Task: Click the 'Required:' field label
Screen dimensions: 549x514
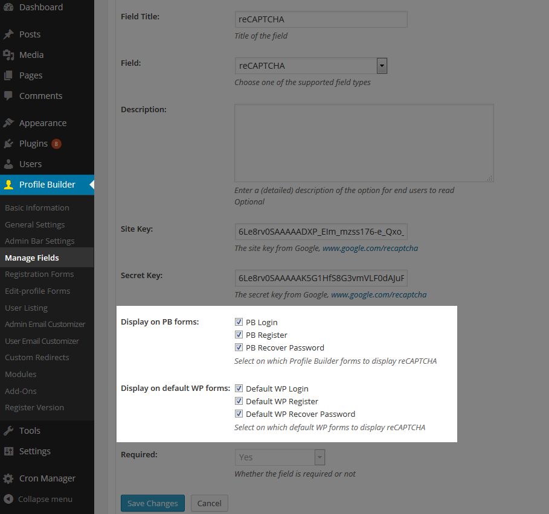Action: click(139, 454)
